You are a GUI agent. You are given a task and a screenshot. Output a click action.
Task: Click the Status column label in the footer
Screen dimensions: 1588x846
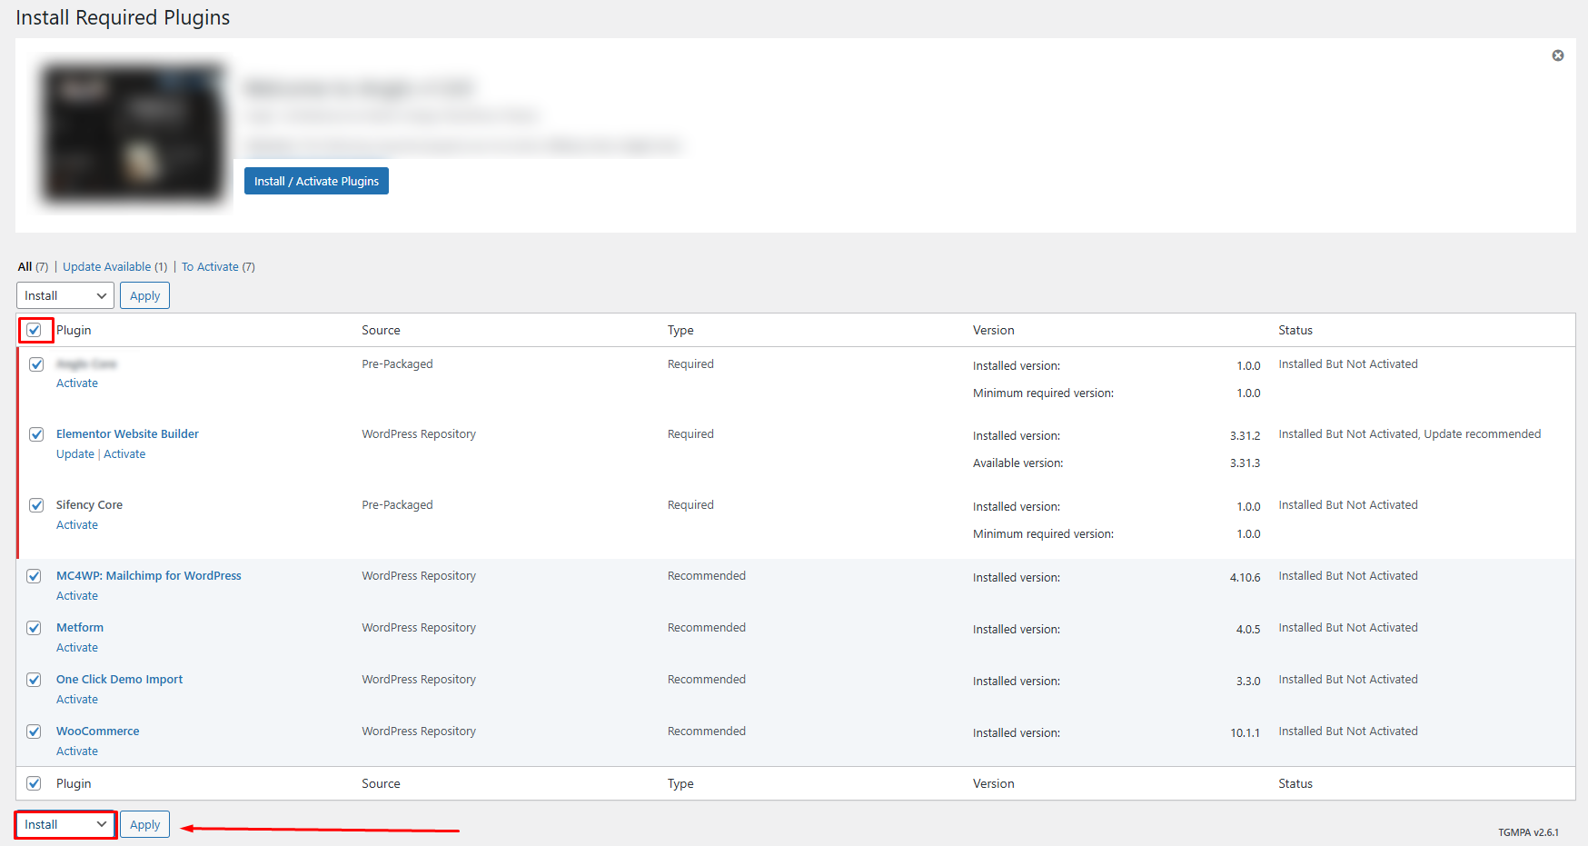[1295, 783]
